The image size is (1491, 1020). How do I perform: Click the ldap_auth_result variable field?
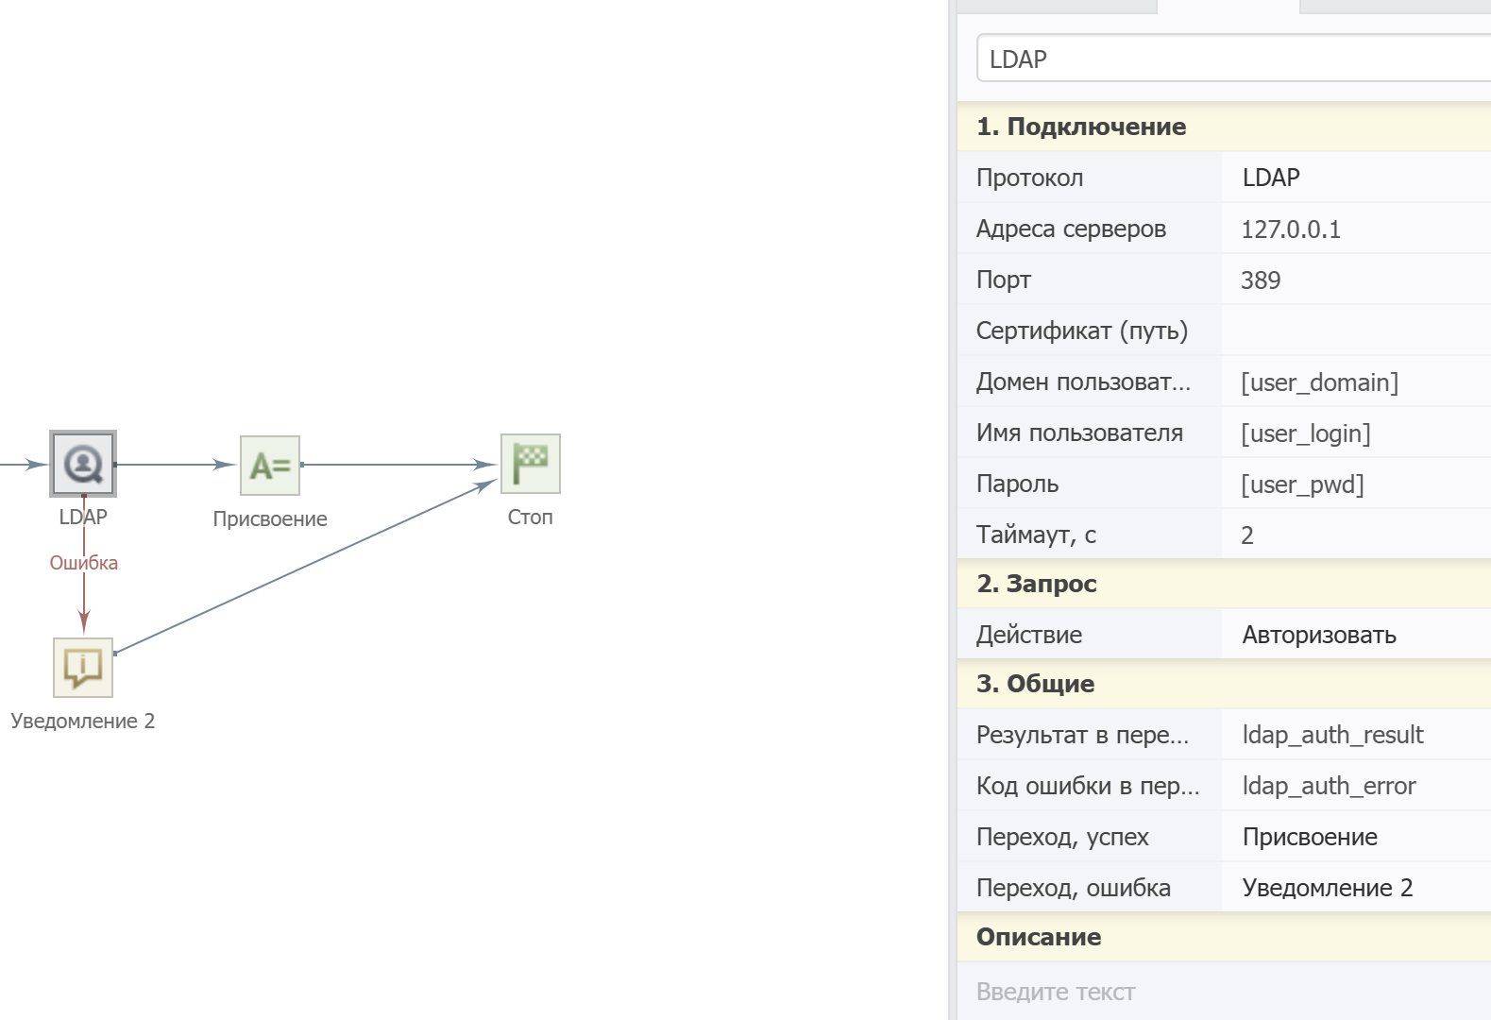pos(1356,735)
